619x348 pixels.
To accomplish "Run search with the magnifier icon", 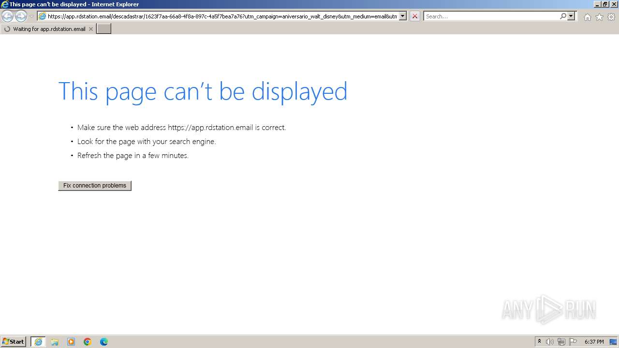I will coord(563,16).
